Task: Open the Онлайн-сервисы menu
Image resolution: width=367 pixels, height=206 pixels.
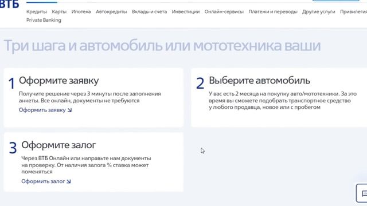Action: (224, 11)
